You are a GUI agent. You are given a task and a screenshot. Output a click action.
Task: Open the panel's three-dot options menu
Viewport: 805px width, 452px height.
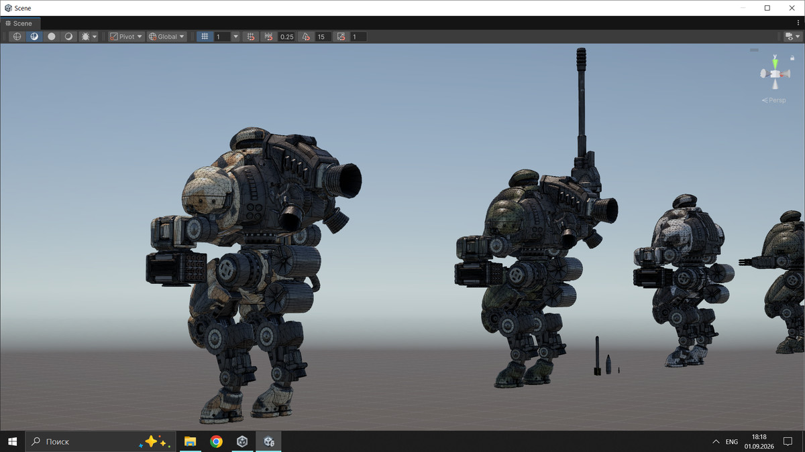[x=798, y=37]
